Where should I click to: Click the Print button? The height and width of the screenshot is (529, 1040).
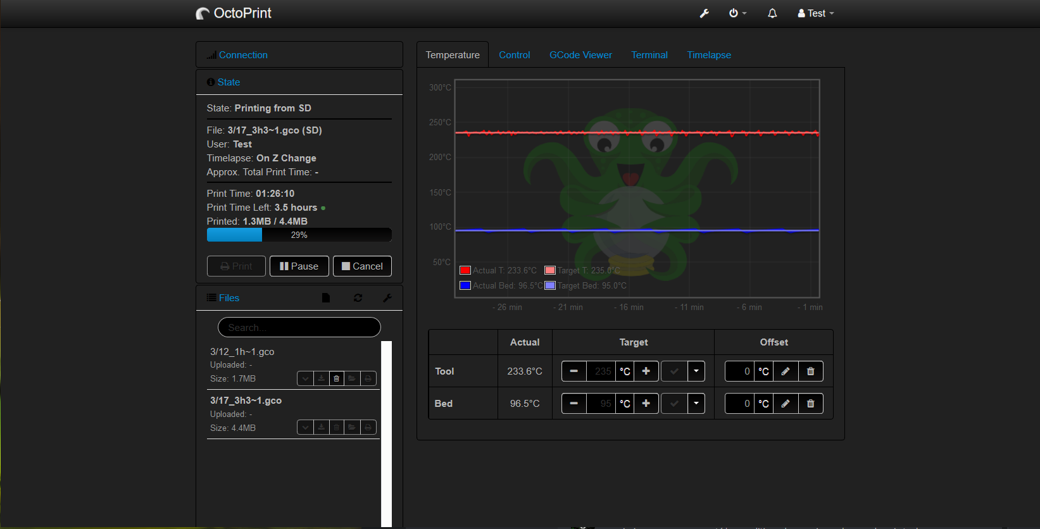click(236, 266)
